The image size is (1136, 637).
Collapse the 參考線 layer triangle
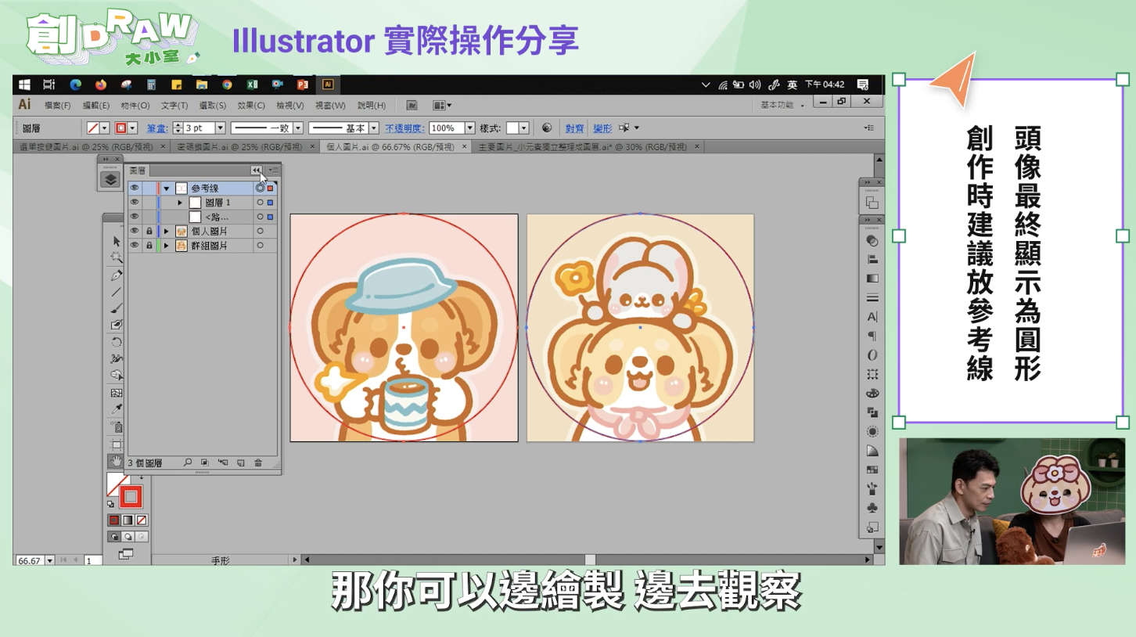click(x=167, y=189)
